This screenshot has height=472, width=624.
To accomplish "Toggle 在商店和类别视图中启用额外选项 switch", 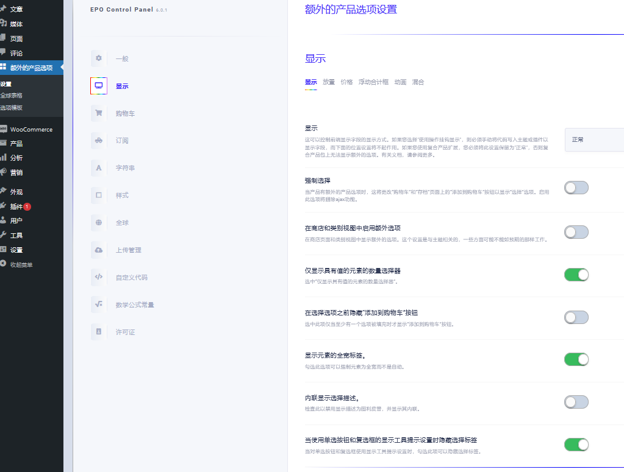I will click(576, 232).
